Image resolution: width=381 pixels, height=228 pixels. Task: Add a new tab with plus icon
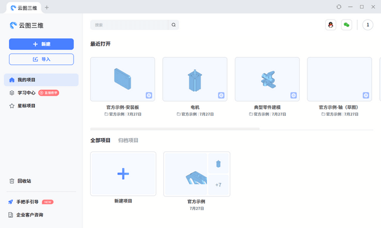click(x=46, y=8)
